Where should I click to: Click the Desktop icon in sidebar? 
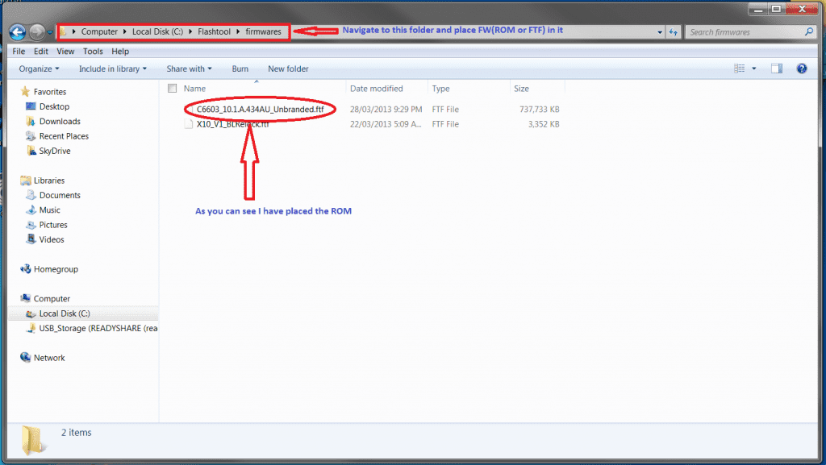click(x=31, y=106)
